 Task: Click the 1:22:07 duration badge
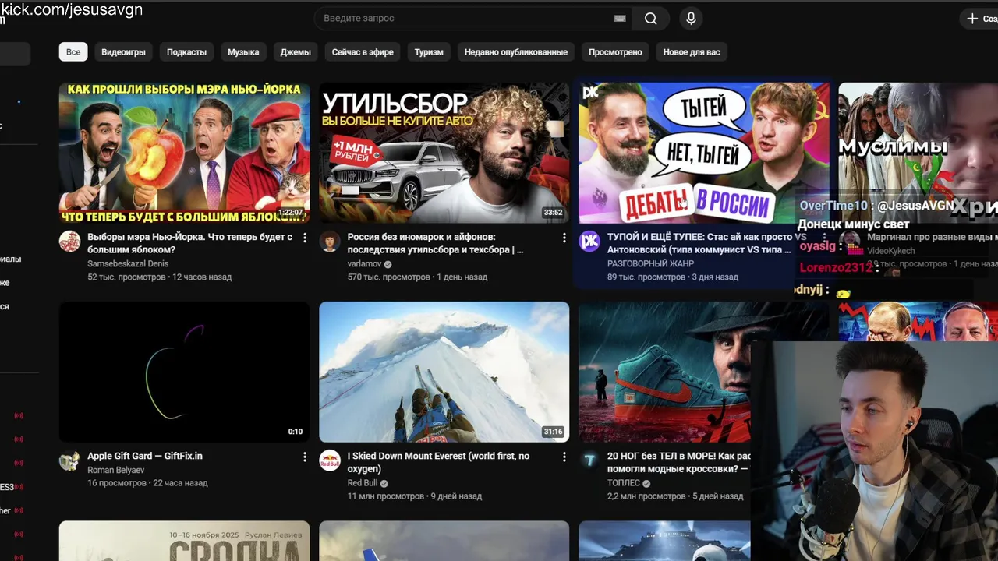click(291, 213)
